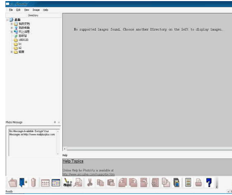Screen dimensions: 232x195
Task: Expand the first folder under desktop root
Action: point(12,24)
